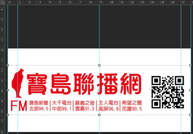Click the 嘉義之音 雲嘉91.3 station text
This screenshot has width=193, height=134.
coord(84,106)
